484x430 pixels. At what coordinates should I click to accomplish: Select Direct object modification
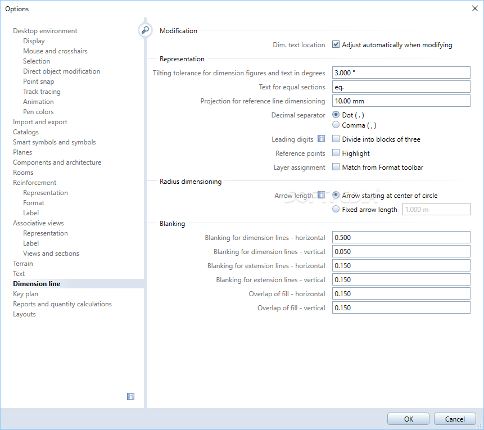pos(62,71)
